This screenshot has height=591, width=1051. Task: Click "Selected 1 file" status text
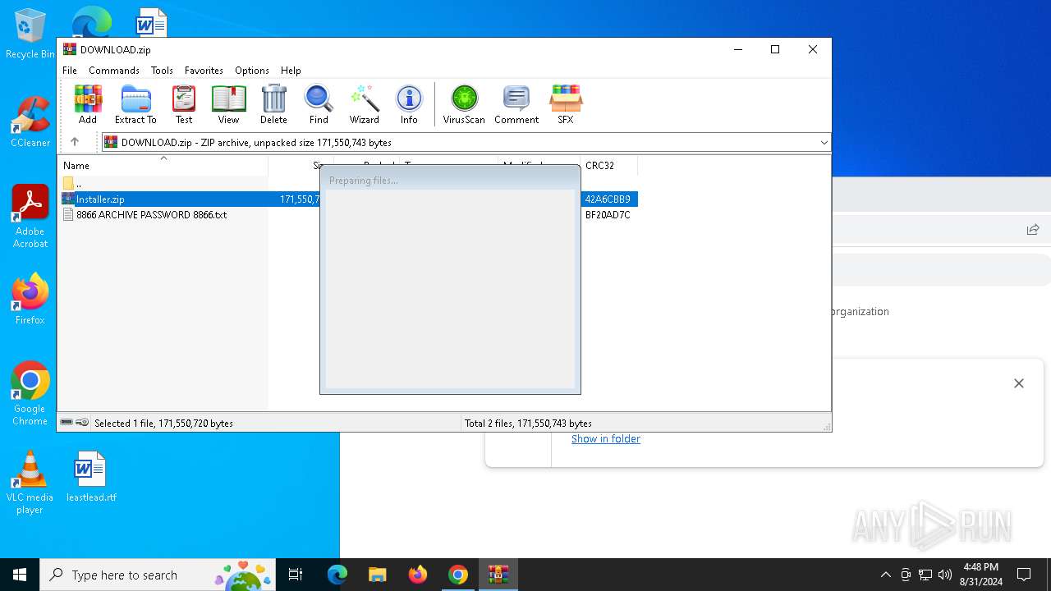point(163,424)
